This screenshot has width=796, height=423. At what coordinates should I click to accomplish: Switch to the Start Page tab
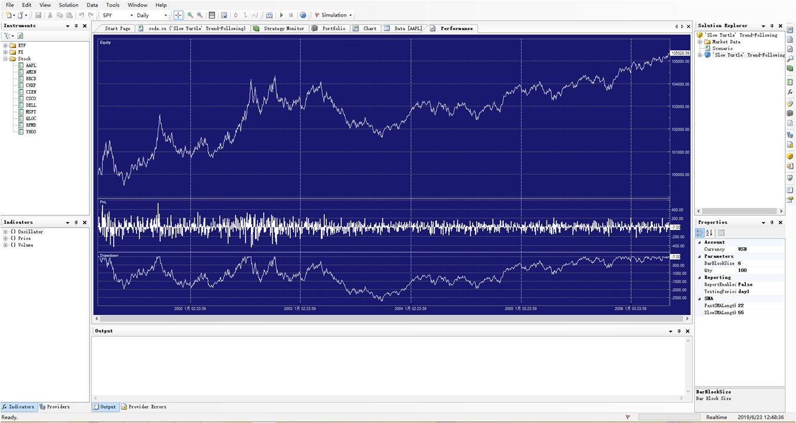(115, 28)
